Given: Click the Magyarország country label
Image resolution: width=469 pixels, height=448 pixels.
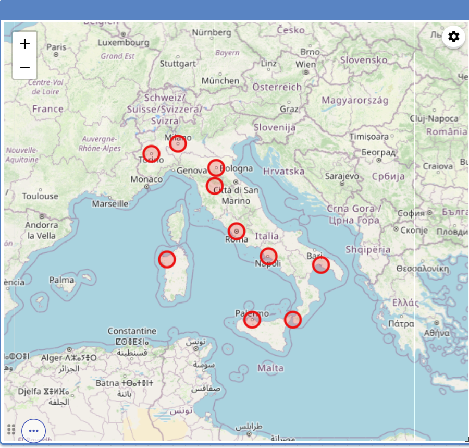Looking at the screenshot, I should pyautogui.click(x=355, y=100).
